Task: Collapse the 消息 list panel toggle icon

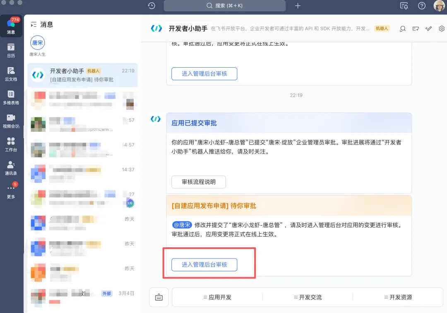Action: tap(34, 24)
